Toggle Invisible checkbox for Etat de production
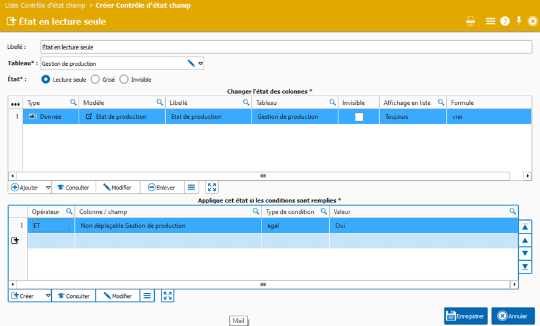The height and width of the screenshot is (326, 540). [x=359, y=117]
